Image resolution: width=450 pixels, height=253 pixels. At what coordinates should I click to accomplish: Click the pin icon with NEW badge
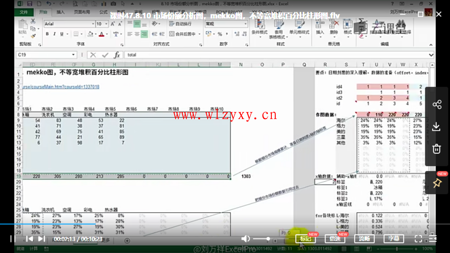click(x=437, y=183)
